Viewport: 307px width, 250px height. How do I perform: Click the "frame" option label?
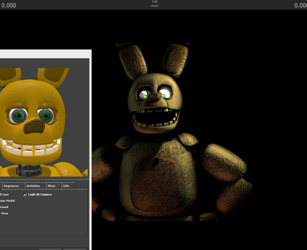click(4, 194)
